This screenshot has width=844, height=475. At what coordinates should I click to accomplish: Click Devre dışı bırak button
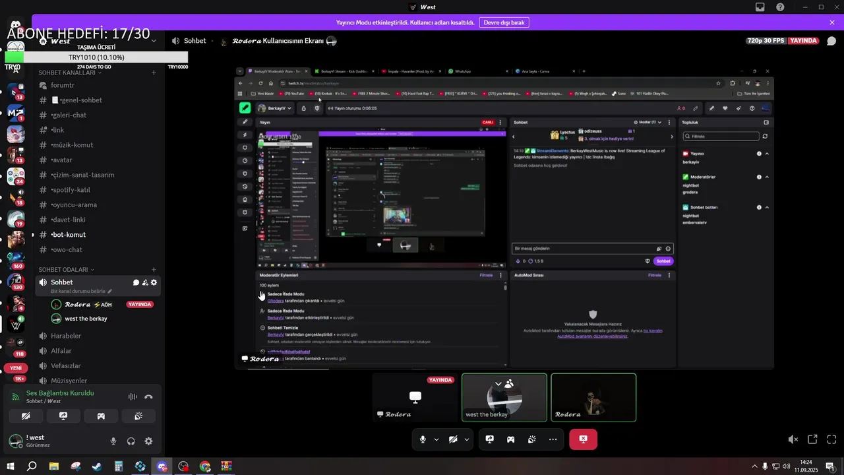pyautogui.click(x=504, y=22)
